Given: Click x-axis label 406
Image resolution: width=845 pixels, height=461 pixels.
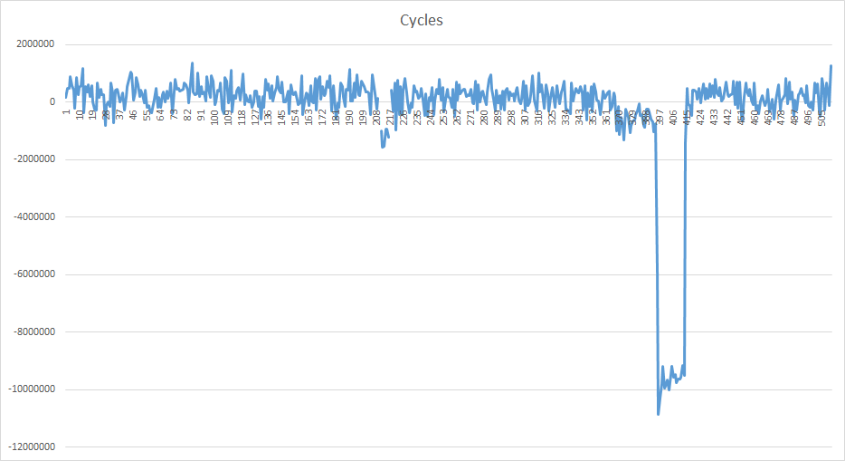Looking at the screenshot, I should tap(674, 117).
